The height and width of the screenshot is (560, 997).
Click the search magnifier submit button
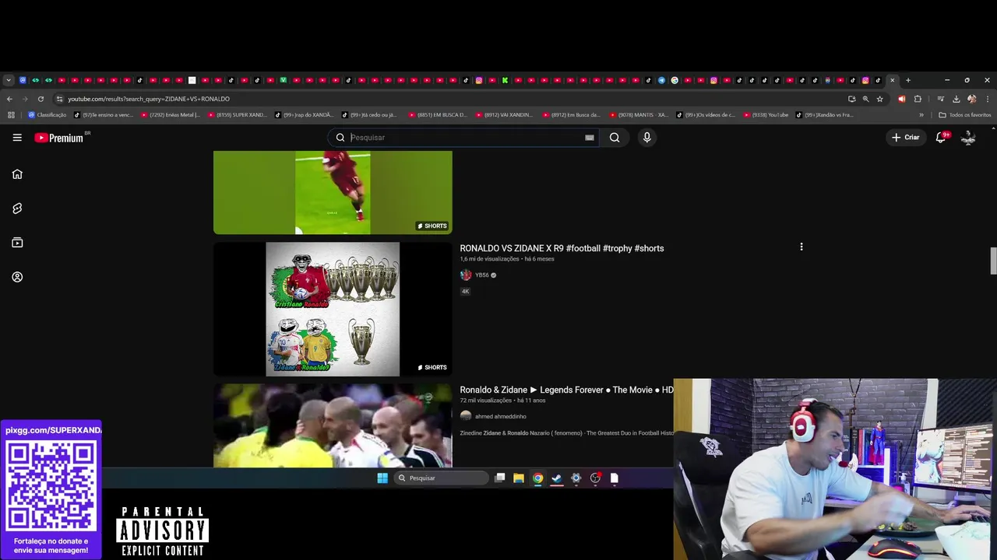click(615, 138)
